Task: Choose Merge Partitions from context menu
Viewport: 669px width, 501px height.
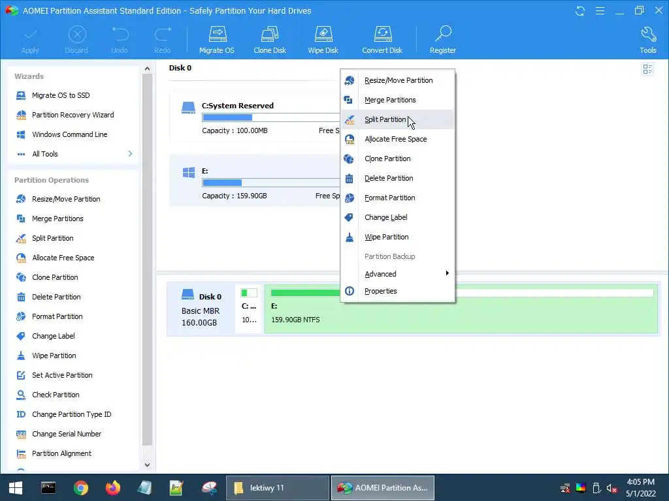Action: pyautogui.click(x=398, y=100)
